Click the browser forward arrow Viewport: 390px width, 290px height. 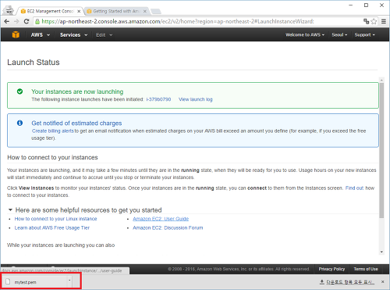(16, 21)
